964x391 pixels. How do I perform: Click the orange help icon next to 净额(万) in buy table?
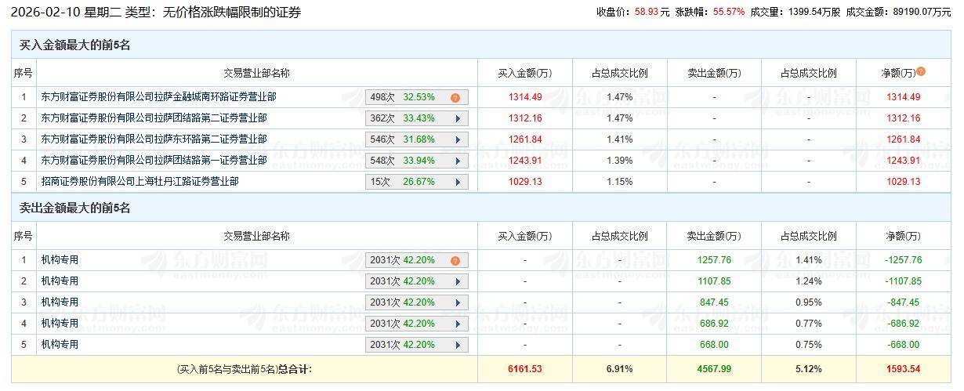(x=921, y=71)
